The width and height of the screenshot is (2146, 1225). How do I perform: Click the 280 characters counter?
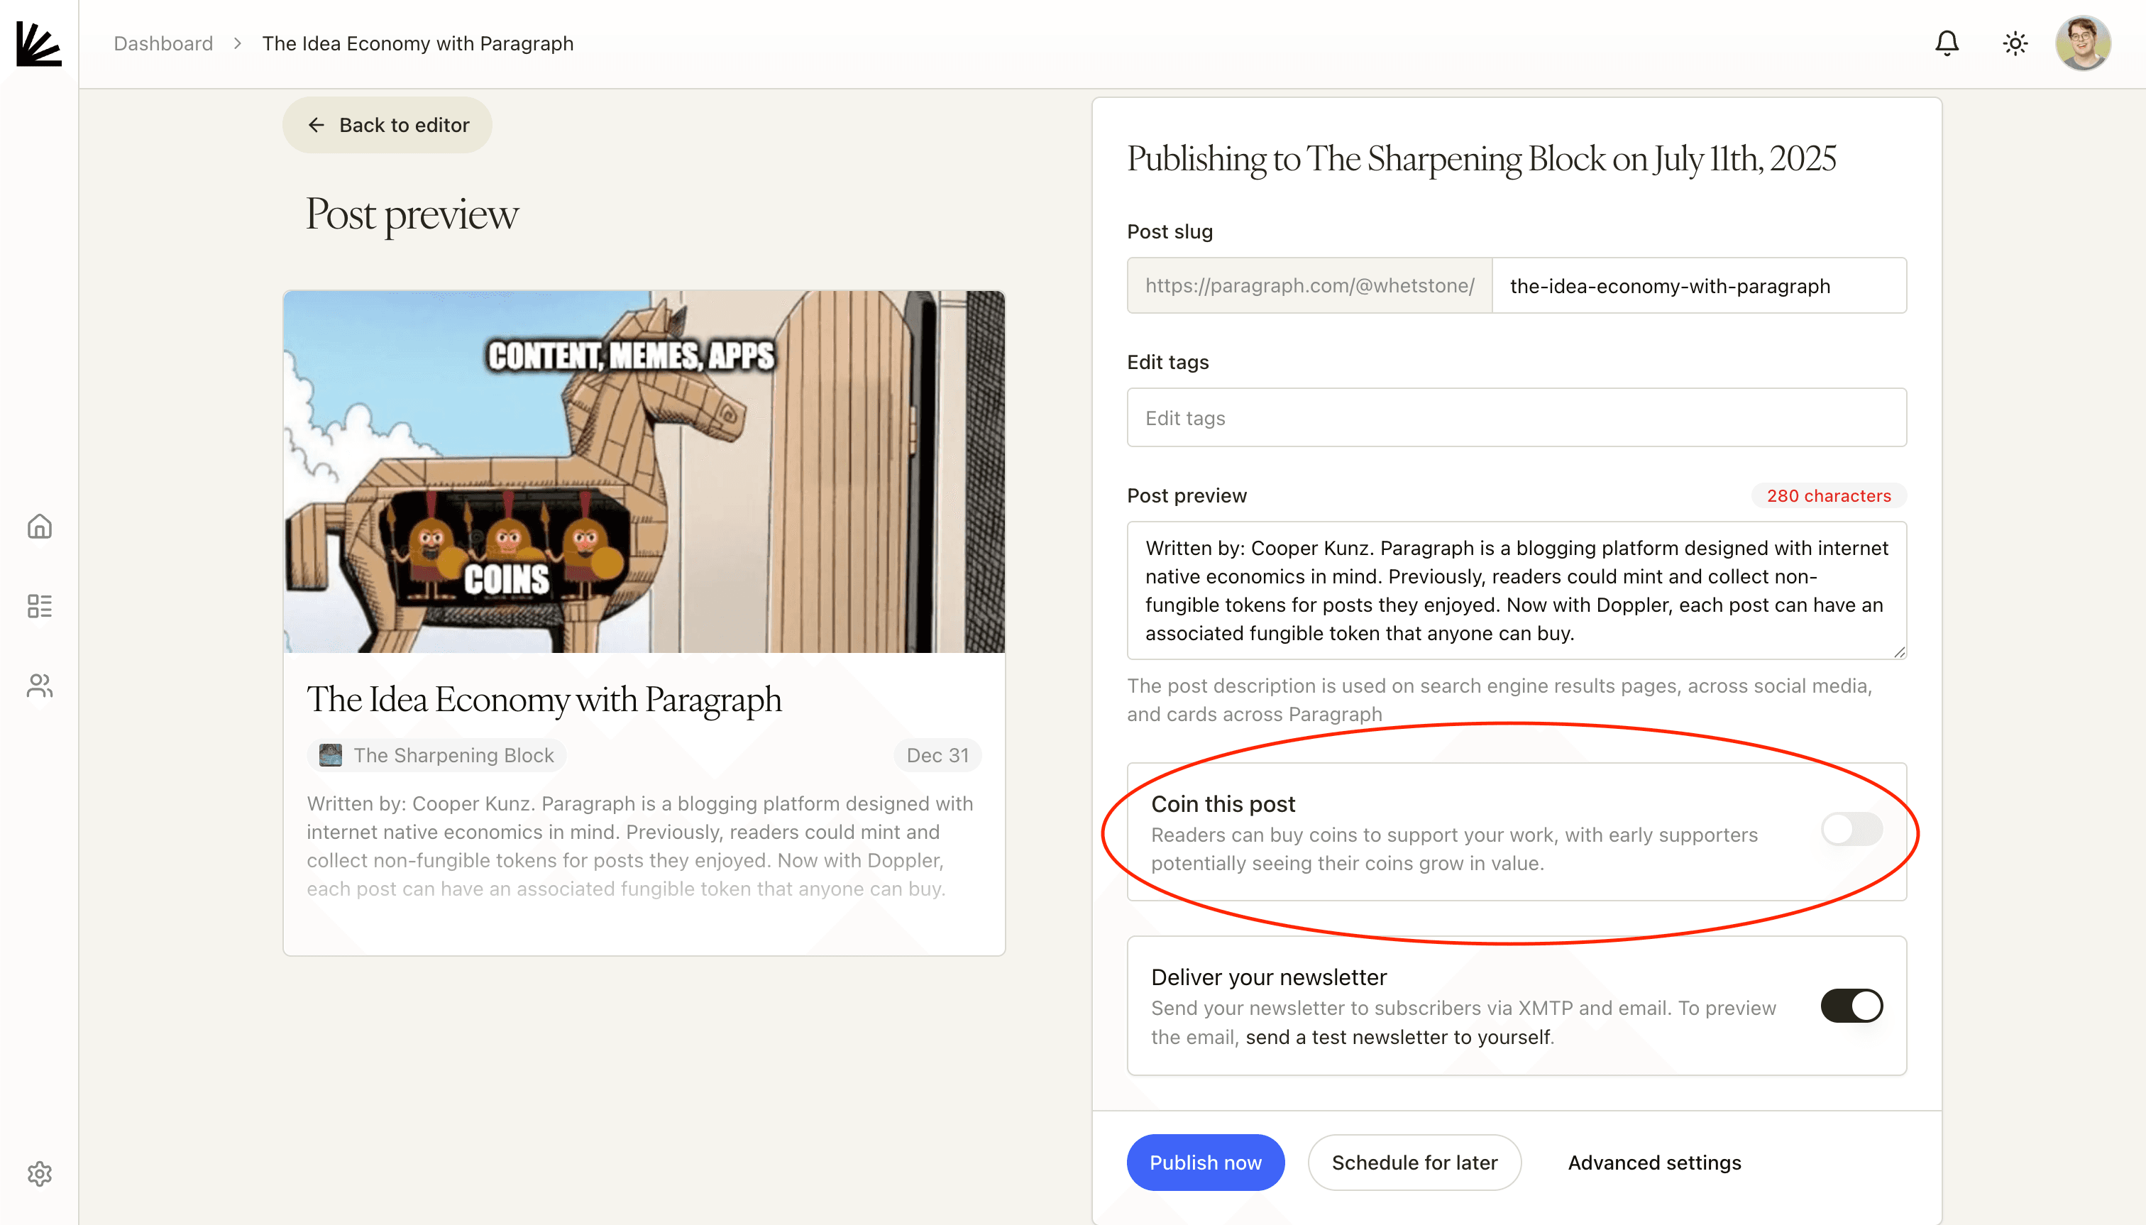pyautogui.click(x=1829, y=495)
